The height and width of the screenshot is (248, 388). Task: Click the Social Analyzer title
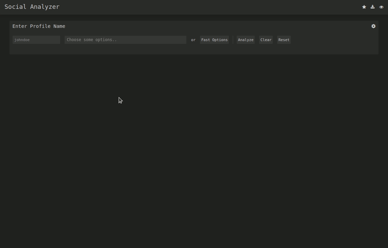(x=32, y=7)
